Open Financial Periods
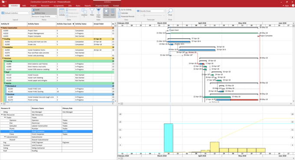This screenshot has height=160, width=295. click(x=126, y=16)
